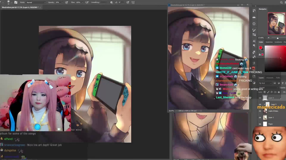Image resolution: width=286 pixels, height=160 pixels.
Task: Switch to the Swatches tab
Action: point(269,42)
